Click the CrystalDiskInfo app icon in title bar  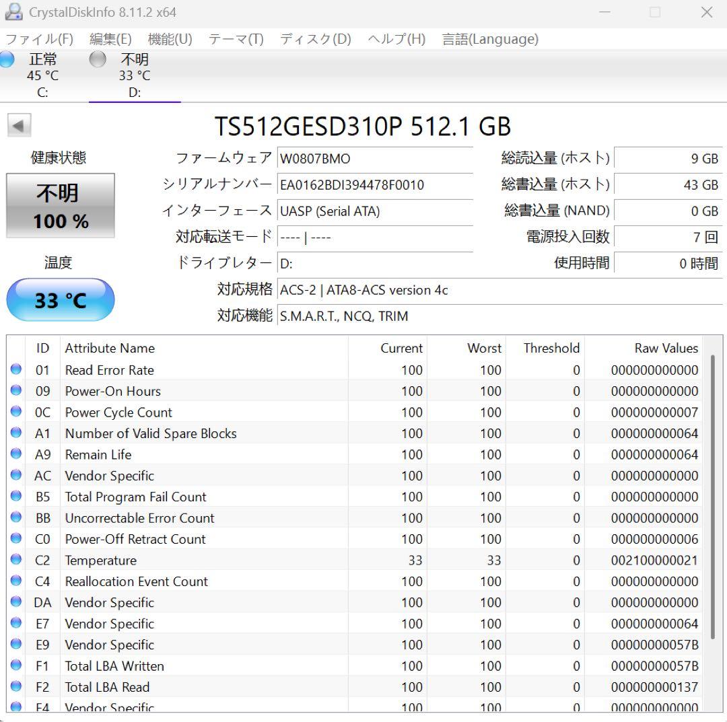(13, 11)
